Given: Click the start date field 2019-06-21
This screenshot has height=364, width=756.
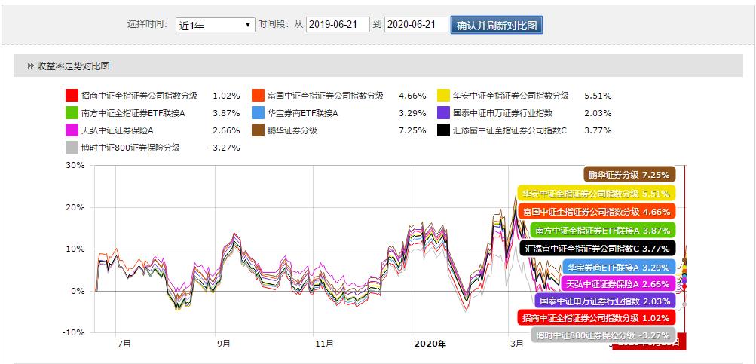Looking at the screenshot, I should (338, 25).
